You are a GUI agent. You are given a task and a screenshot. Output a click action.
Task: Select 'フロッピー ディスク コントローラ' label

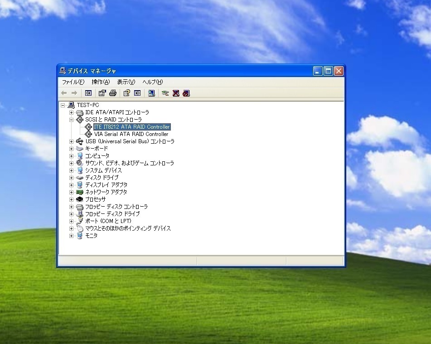[116, 207]
